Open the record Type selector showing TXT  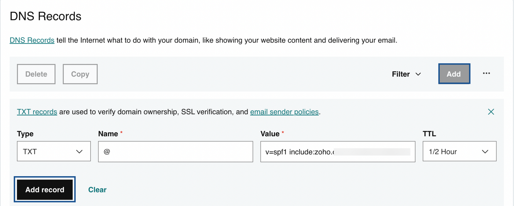(x=54, y=151)
